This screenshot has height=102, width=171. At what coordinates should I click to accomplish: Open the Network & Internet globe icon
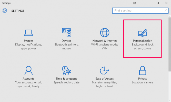pyautogui.click(x=104, y=33)
